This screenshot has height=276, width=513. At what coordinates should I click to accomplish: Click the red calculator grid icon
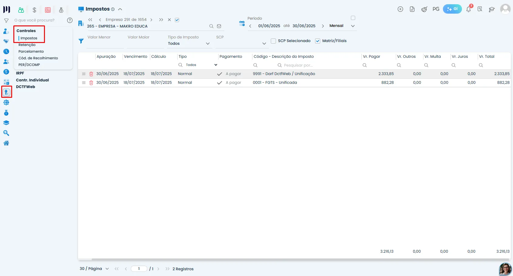[48, 10]
